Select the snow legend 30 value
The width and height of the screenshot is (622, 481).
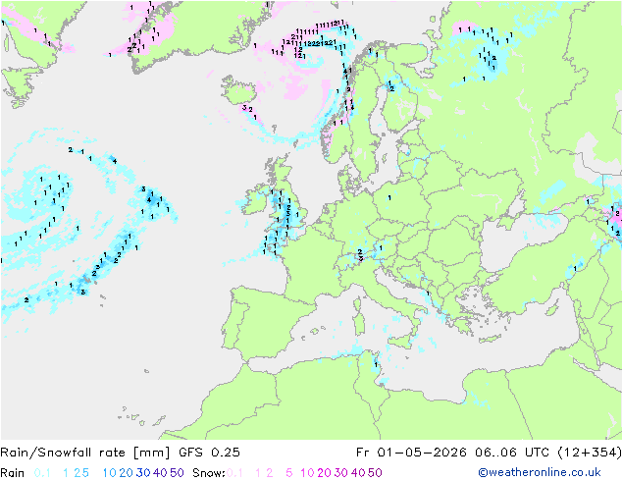(341, 473)
